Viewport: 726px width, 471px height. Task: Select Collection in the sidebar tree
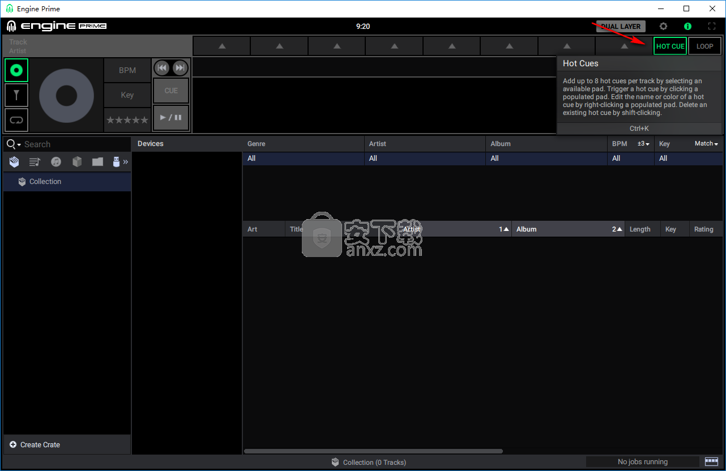[x=67, y=182]
